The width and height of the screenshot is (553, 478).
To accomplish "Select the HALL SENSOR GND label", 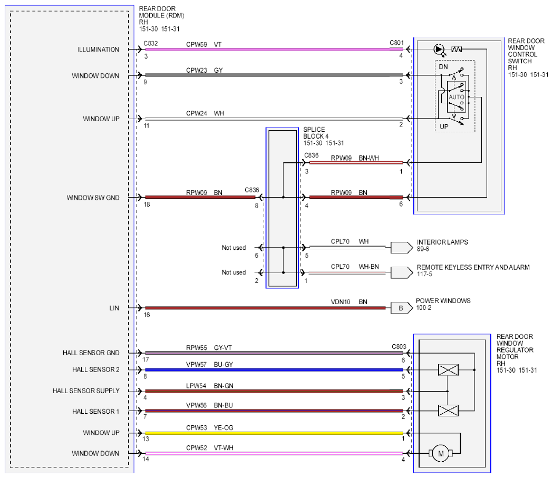I will pos(91,353).
